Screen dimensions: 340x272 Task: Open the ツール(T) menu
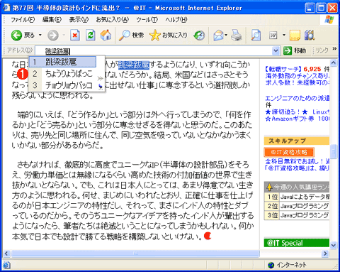coord(147,20)
